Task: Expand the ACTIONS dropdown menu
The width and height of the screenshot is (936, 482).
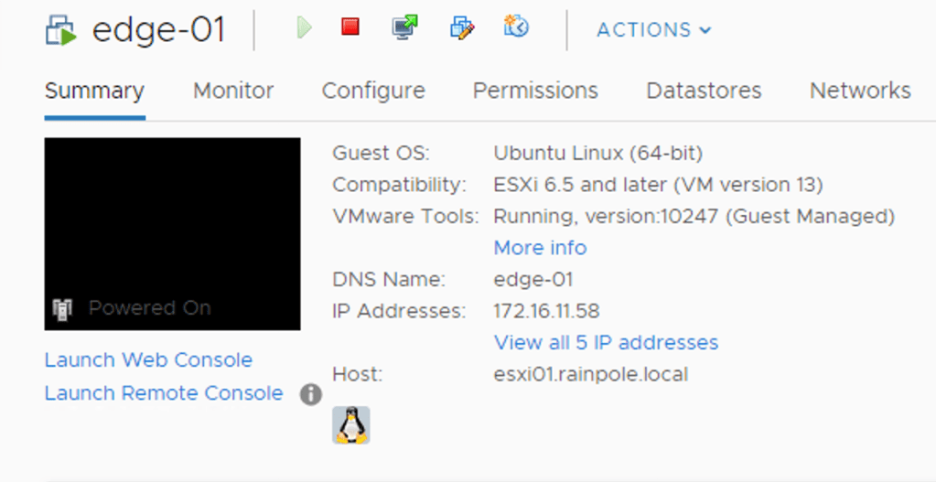Action: pos(653,30)
